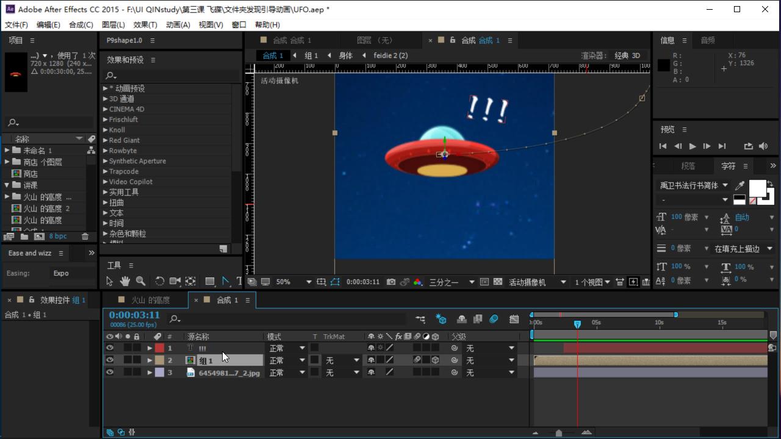Viewport: 781px width, 439px height.
Task: Expand the Video Copilot effects category
Action: tap(106, 182)
